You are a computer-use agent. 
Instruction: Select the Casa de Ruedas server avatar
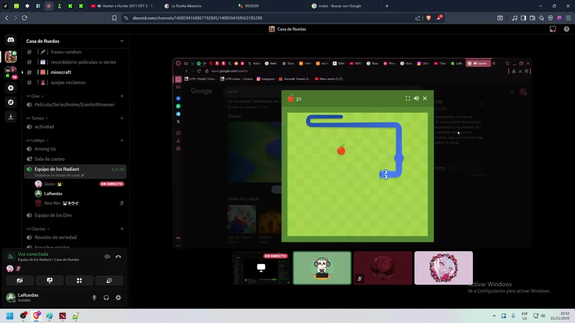tap(11, 57)
